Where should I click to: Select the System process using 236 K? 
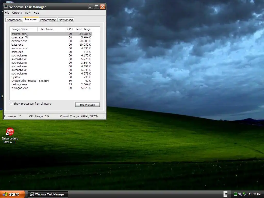point(52,77)
